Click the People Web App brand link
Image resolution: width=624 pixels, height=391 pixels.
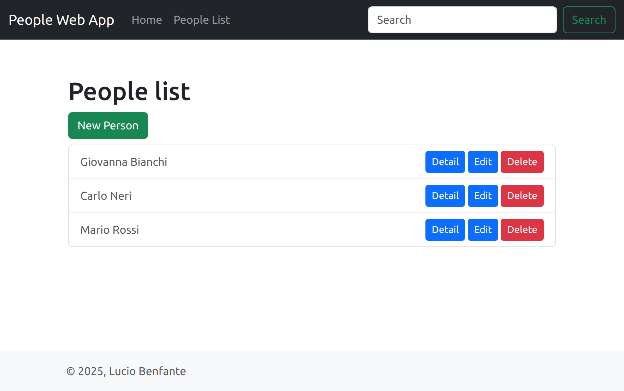click(61, 20)
